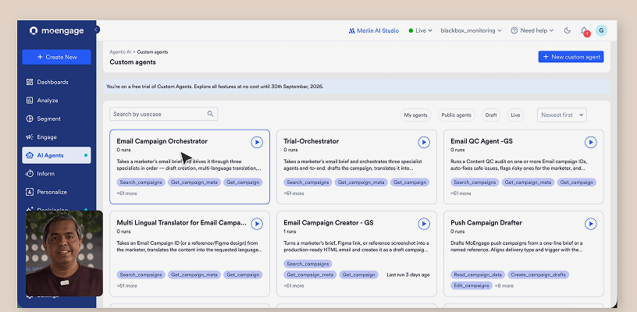Click Create_campaign_drafts tag

coord(539,275)
